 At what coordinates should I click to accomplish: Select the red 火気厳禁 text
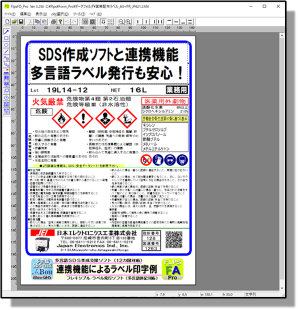click(48, 102)
